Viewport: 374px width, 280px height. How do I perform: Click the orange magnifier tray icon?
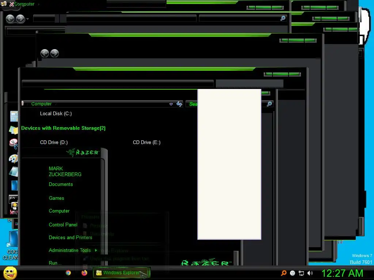pyautogui.click(x=284, y=273)
